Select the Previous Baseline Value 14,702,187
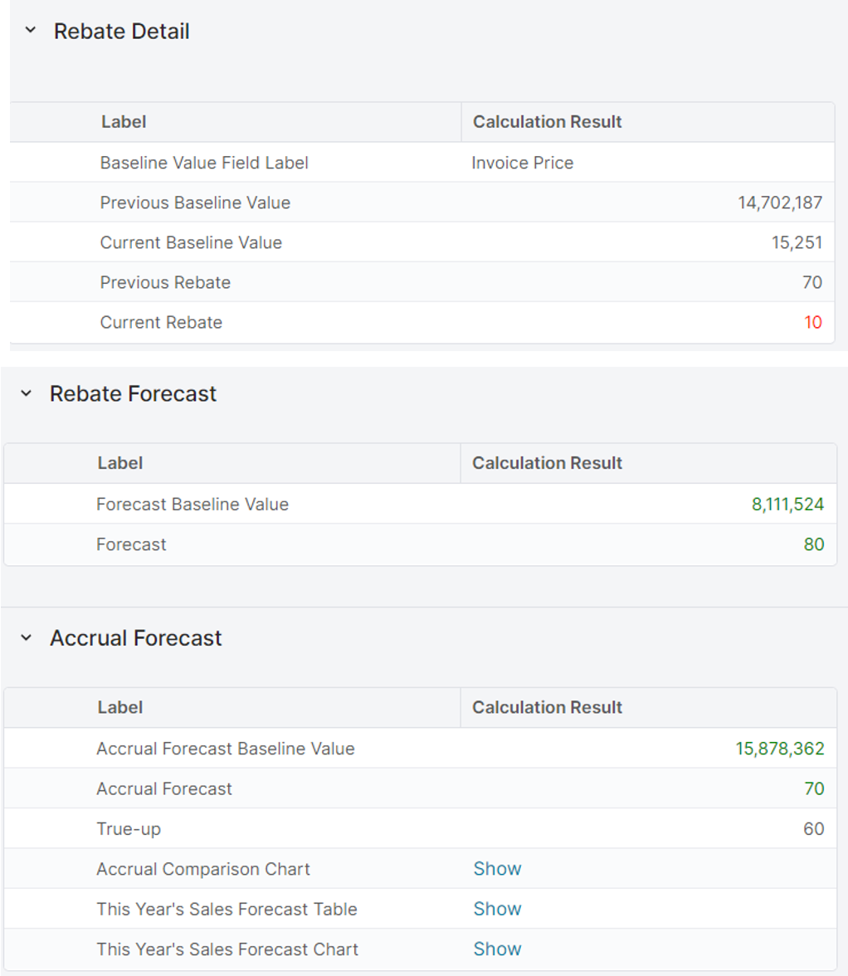This screenshot has height=976, width=848. (780, 203)
